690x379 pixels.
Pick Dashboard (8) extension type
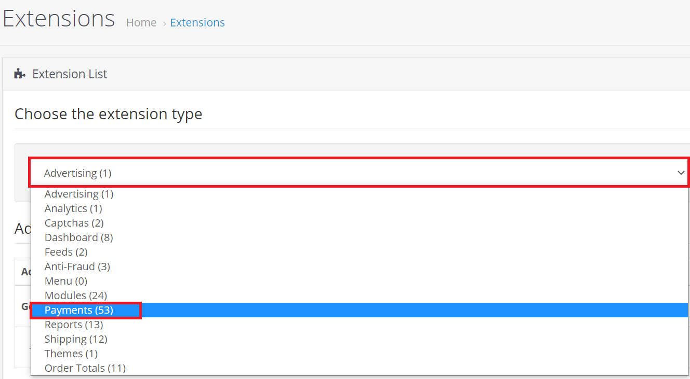tap(79, 237)
